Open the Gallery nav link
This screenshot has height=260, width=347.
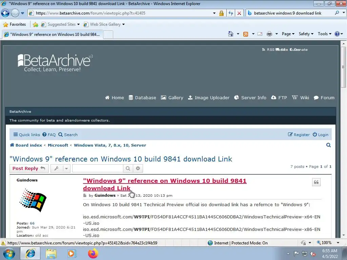click(172, 97)
